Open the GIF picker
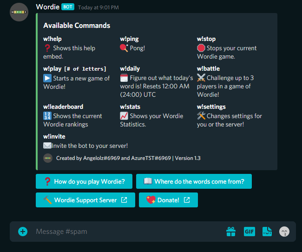 click(x=249, y=232)
